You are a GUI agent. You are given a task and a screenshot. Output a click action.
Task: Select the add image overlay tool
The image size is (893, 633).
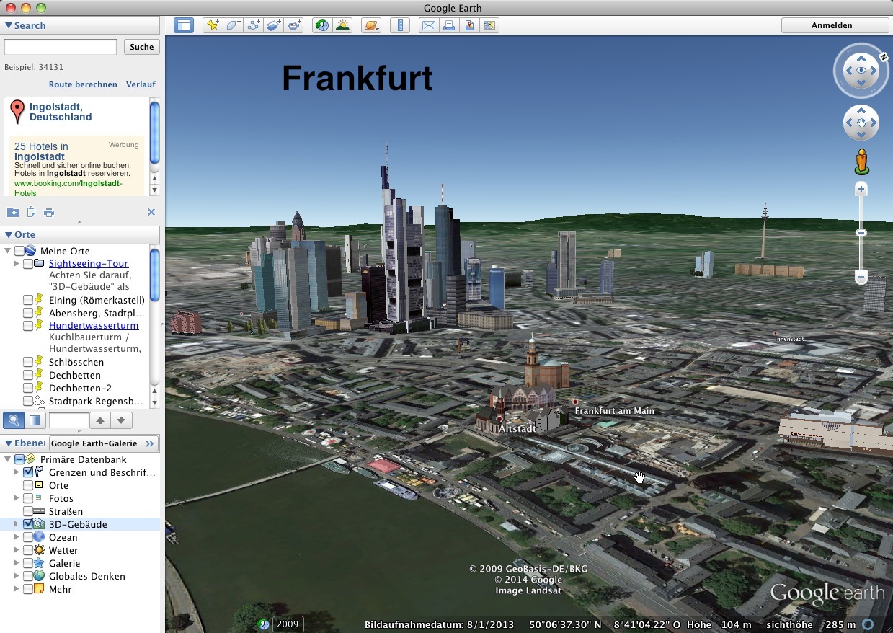273,25
